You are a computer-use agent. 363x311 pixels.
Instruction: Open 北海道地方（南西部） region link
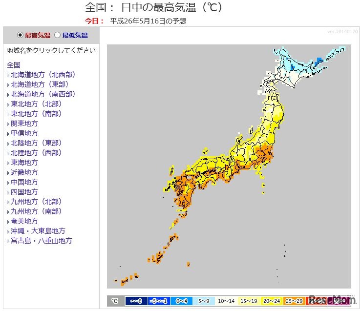[x=43, y=94]
